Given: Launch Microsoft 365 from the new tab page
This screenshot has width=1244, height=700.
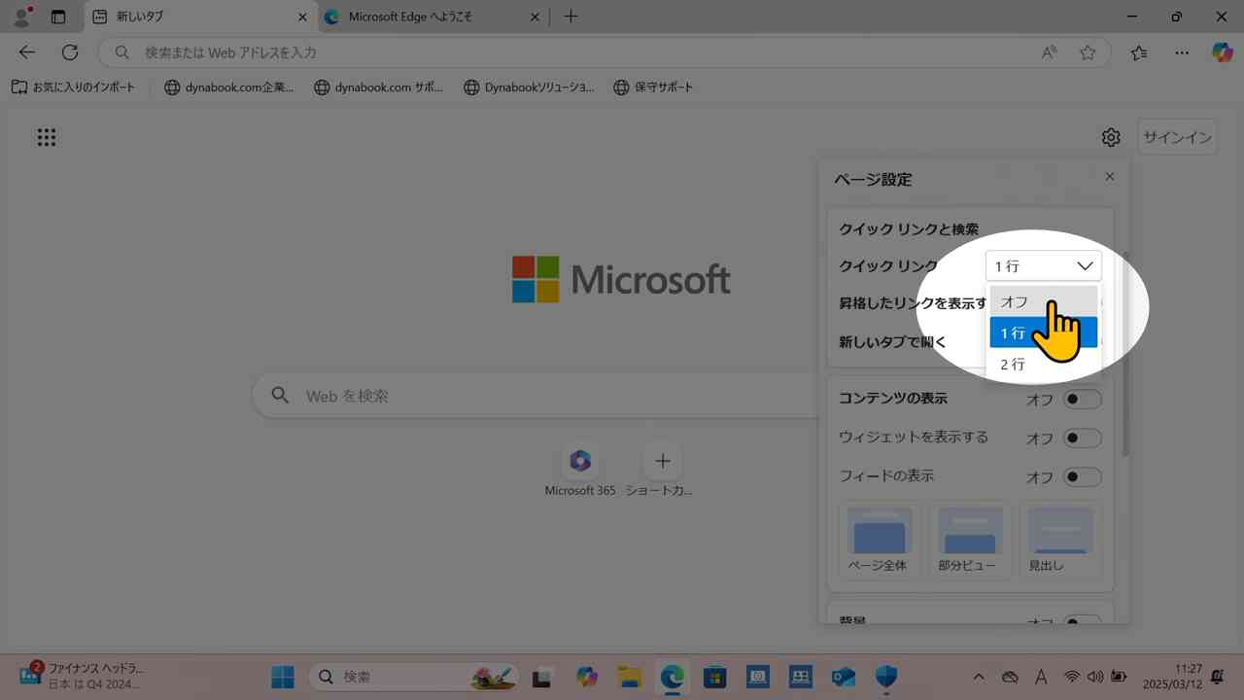Looking at the screenshot, I should pyautogui.click(x=579, y=461).
